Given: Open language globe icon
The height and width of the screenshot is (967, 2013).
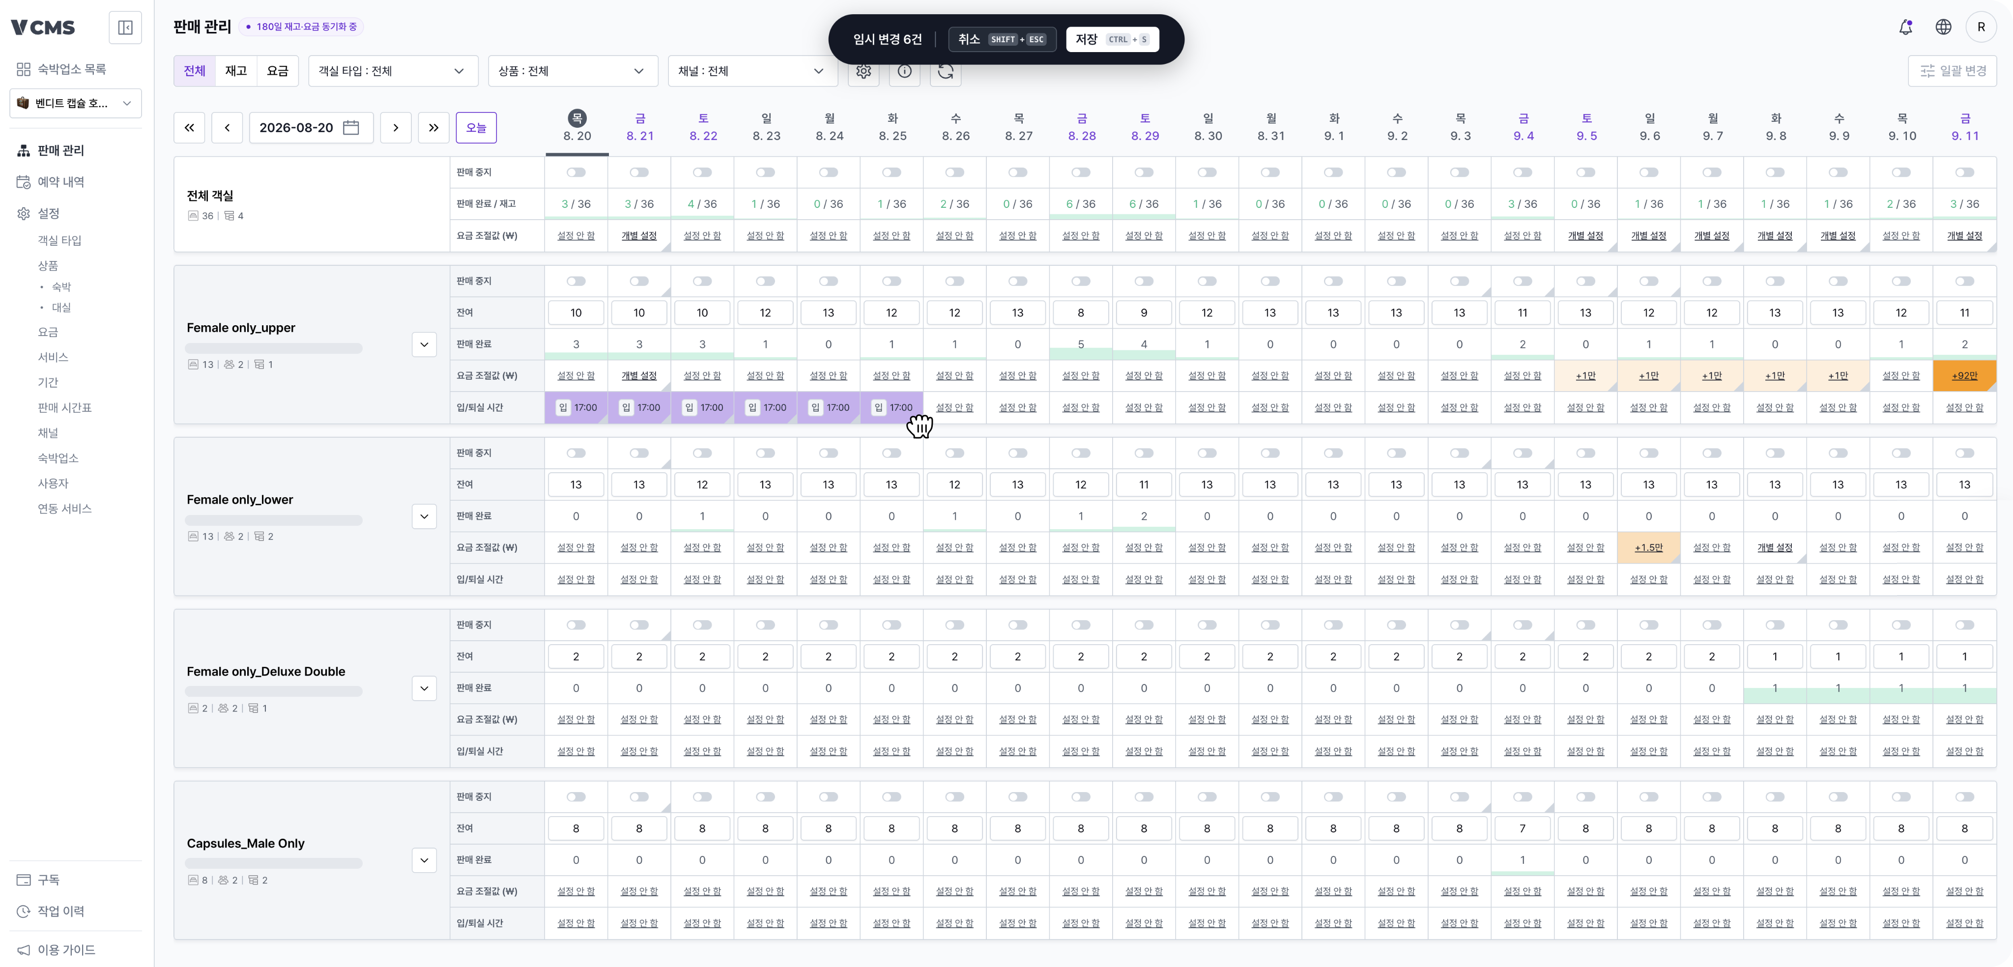Looking at the screenshot, I should [x=1943, y=28].
